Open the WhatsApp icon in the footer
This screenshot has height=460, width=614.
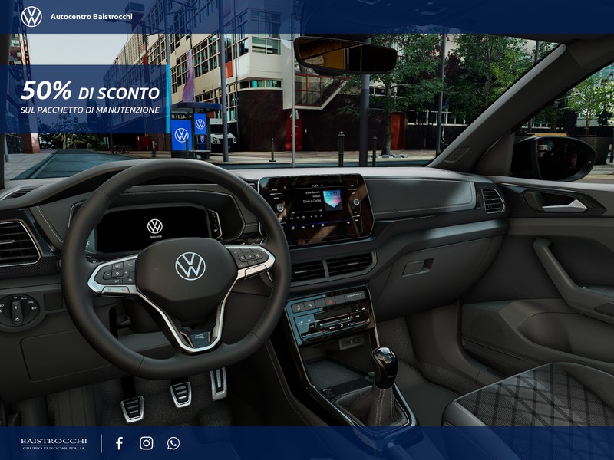173,443
